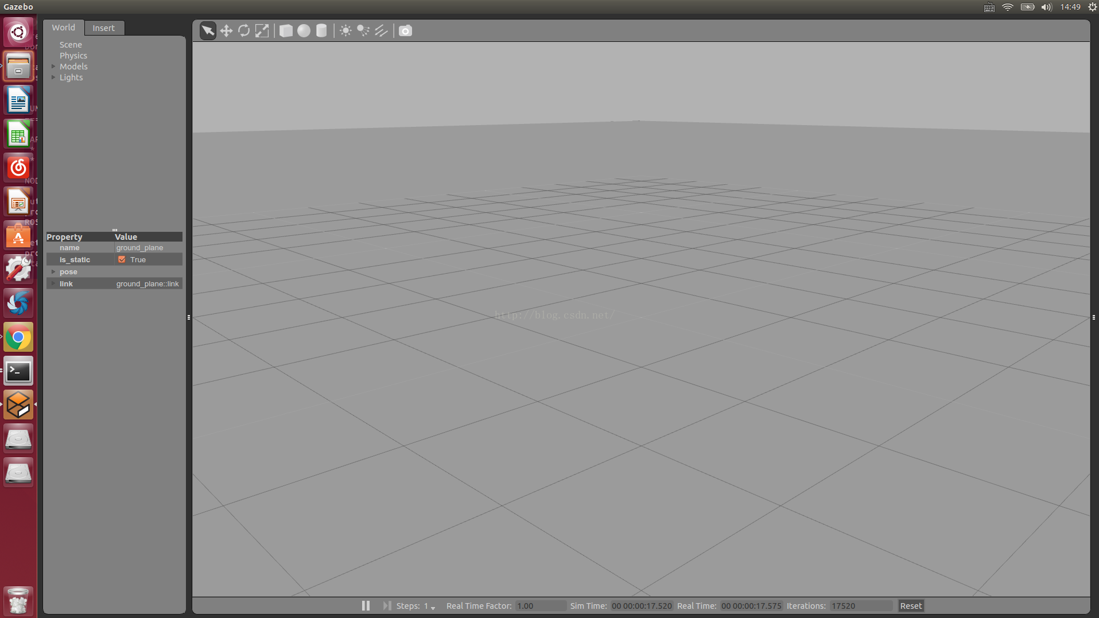
Task: Switch to the World tab
Action: [63, 28]
